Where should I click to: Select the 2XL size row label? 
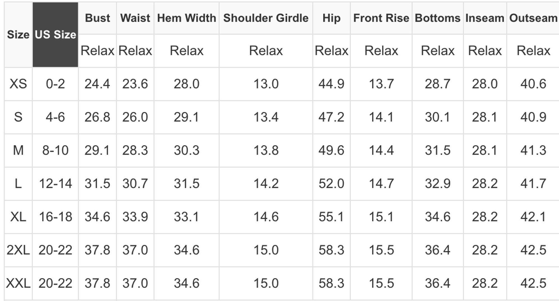click(18, 250)
